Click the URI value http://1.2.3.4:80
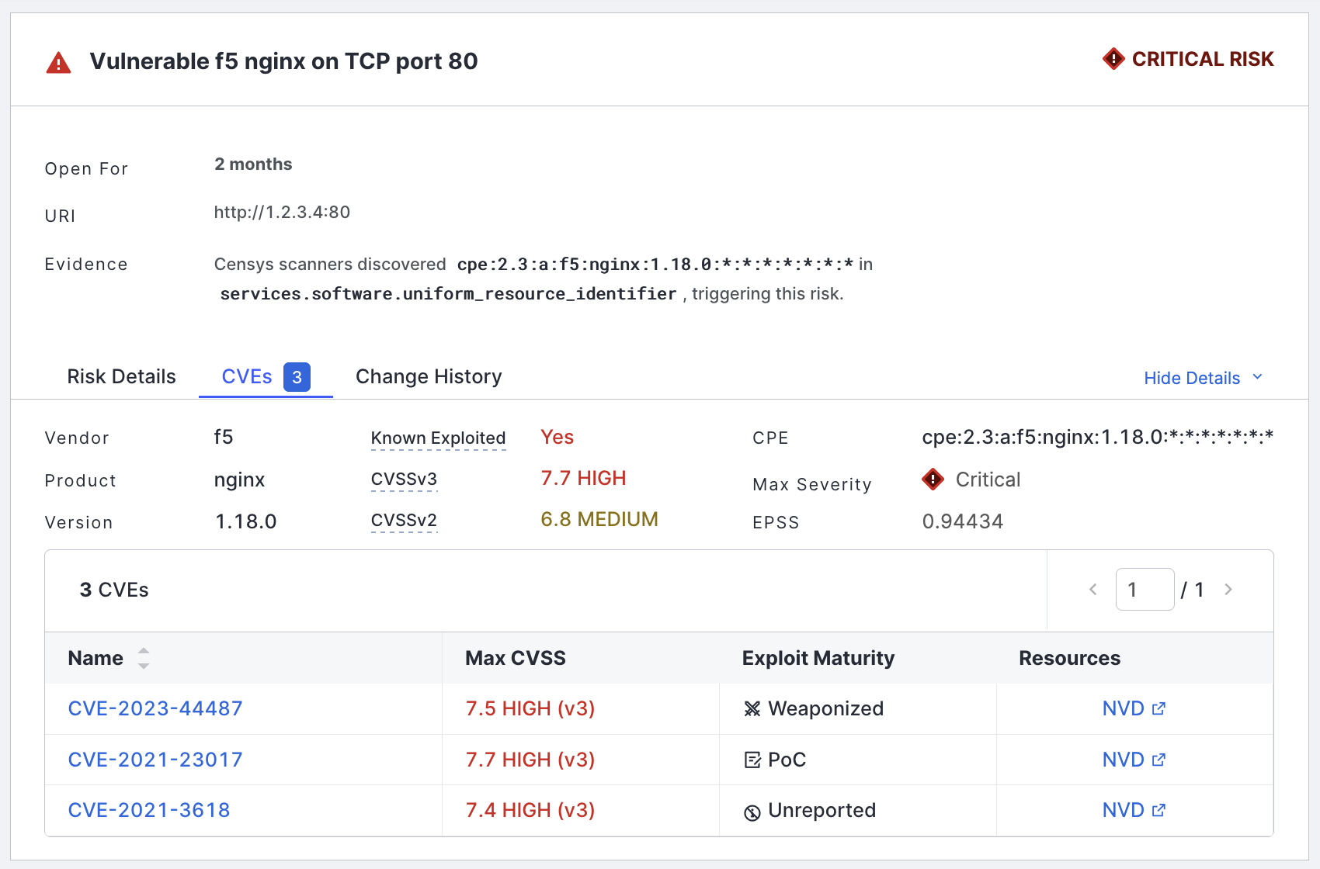Viewport: 1320px width, 869px height. pyautogui.click(x=282, y=212)
